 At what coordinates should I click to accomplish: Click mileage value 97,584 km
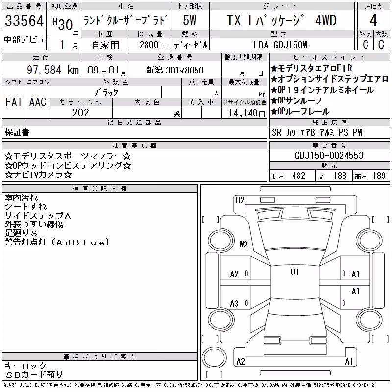pos(53,70)
